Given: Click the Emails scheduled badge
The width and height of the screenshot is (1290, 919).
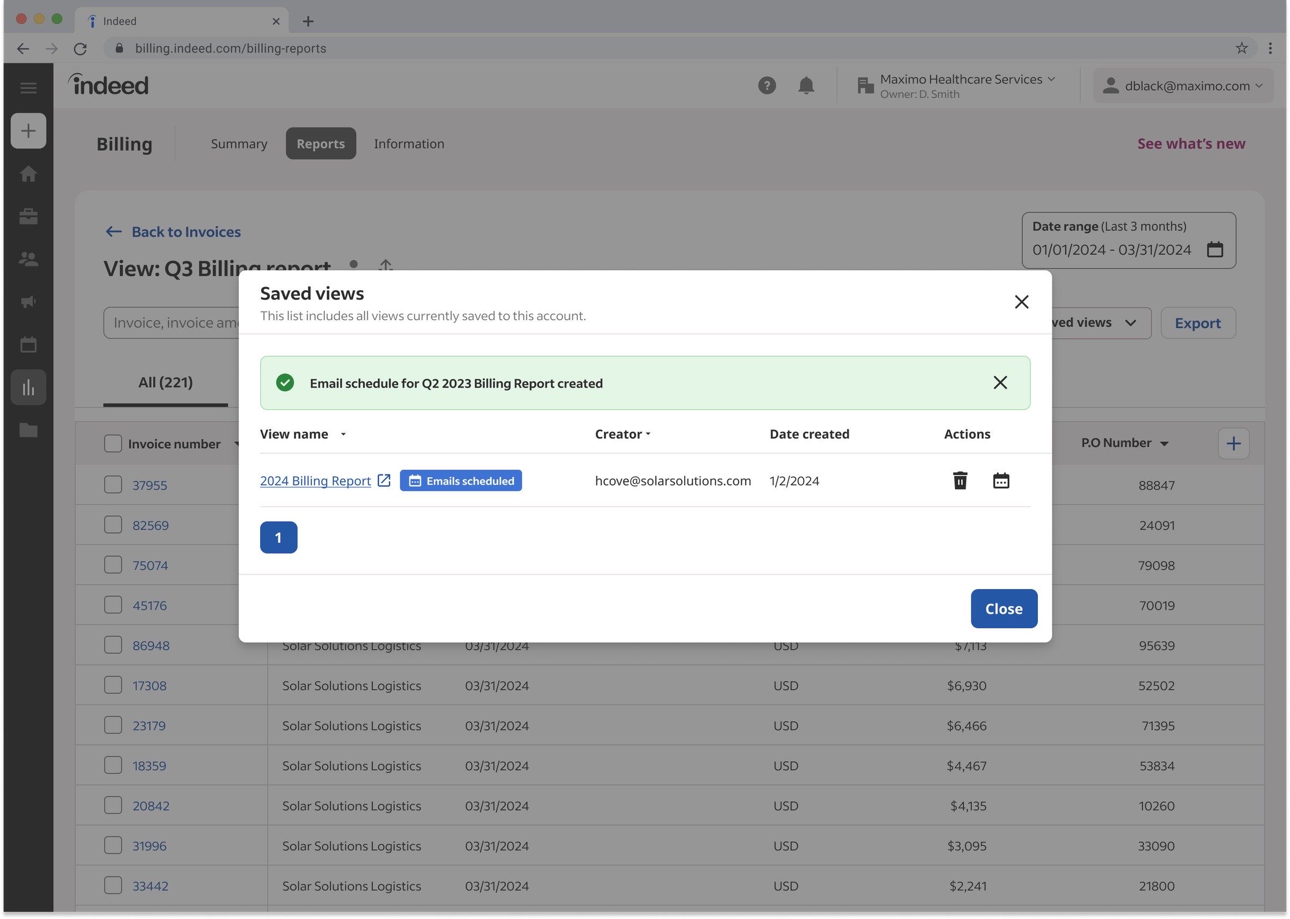Looking at the screenshot, I should pos(461,480).
